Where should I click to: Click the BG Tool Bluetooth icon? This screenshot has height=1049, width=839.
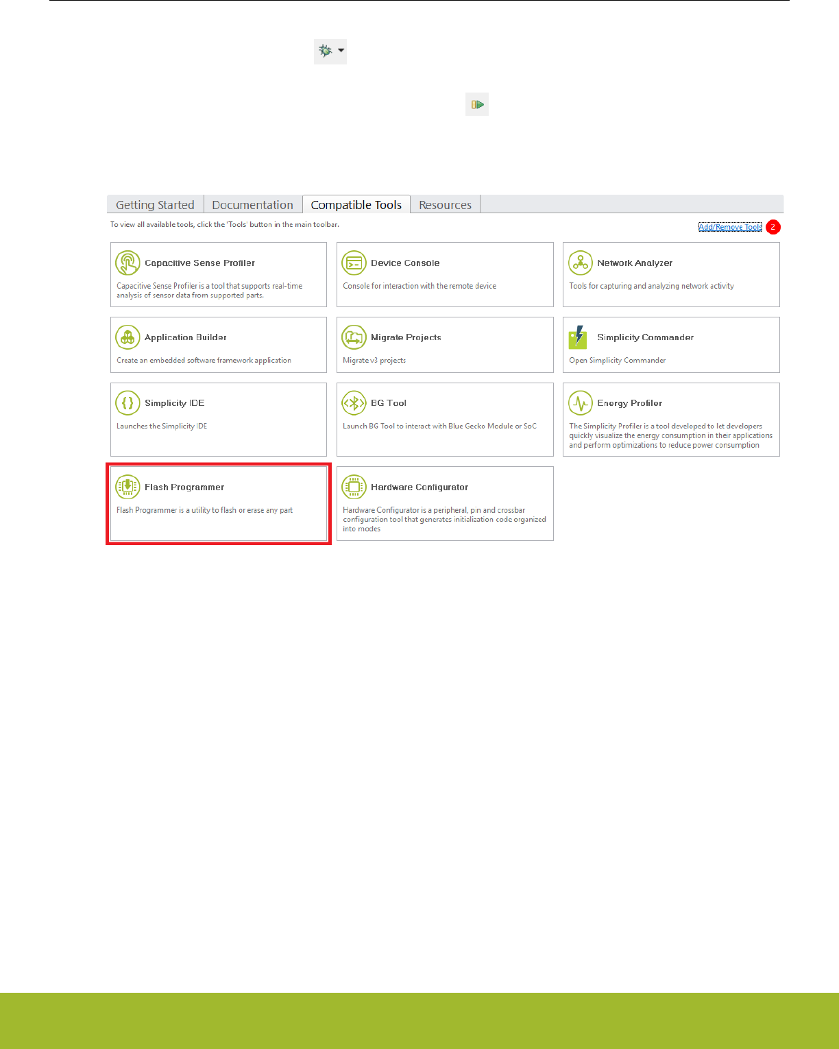pyautogui.click(x=354, y=403)
